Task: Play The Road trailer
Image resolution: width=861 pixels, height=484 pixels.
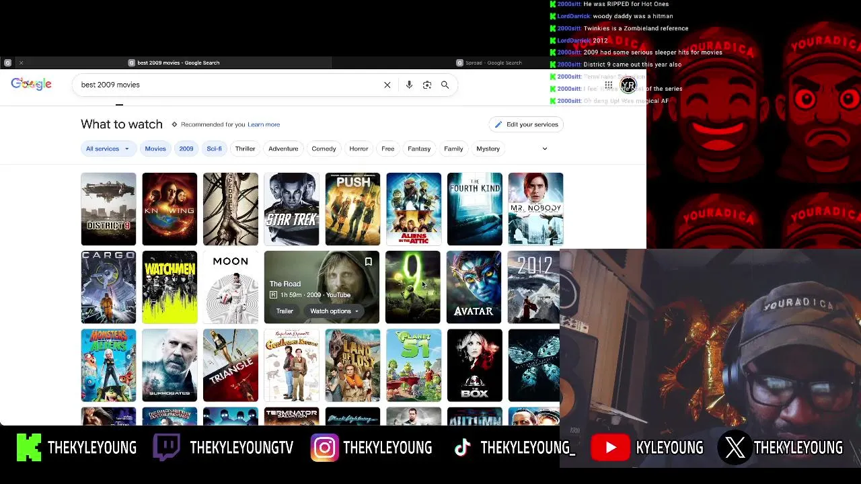Action: pyautogui.click(x=285, y=311)
